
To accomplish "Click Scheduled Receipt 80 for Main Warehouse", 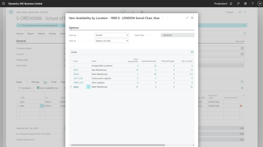I will [x=155, y=74].
